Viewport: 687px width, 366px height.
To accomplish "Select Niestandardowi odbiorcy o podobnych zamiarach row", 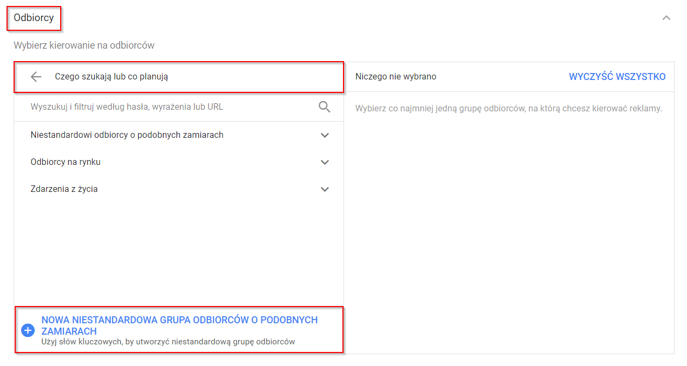I will tap(127, 135).
